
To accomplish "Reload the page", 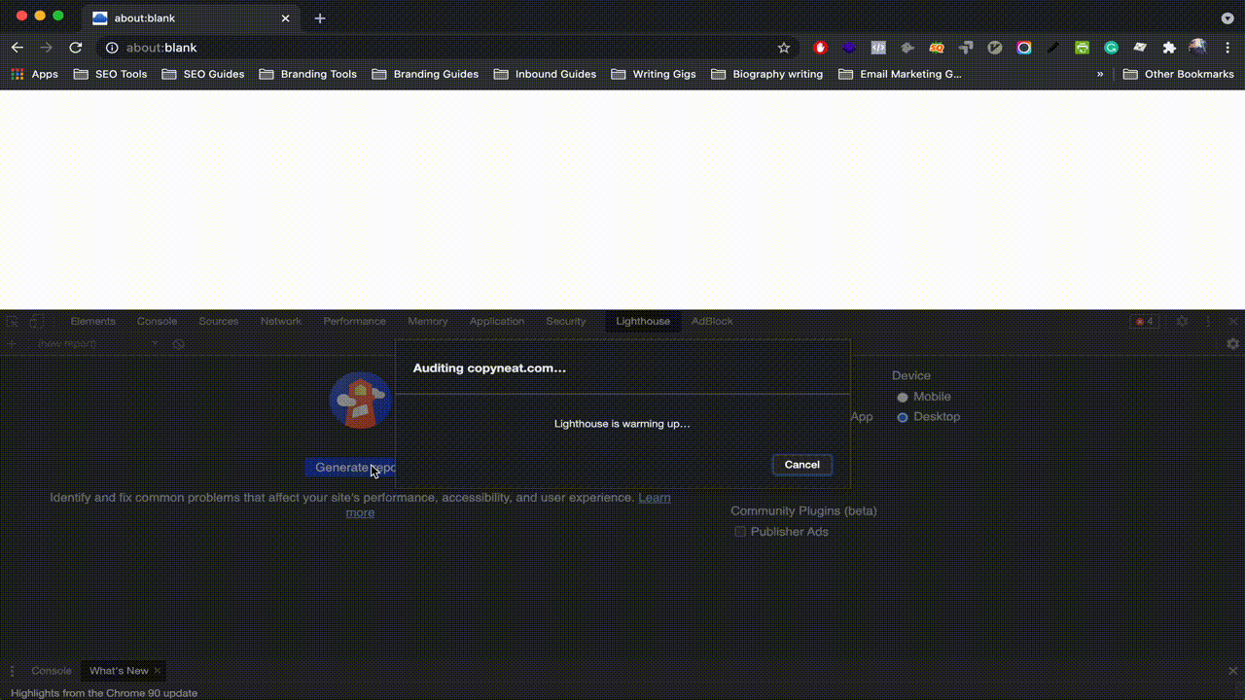I will [75, 48].
